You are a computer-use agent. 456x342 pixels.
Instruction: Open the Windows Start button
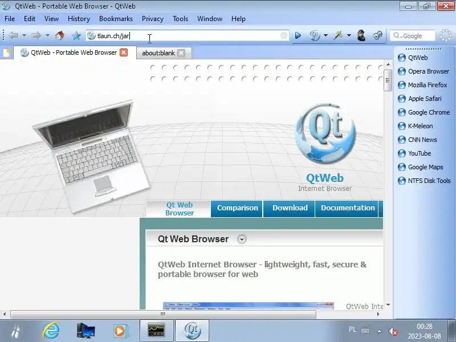(16, 331)
